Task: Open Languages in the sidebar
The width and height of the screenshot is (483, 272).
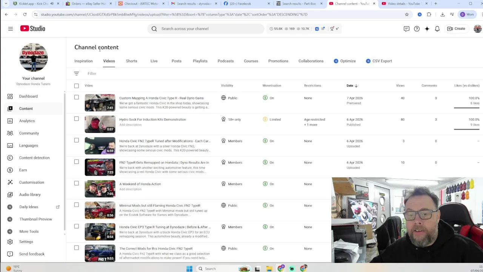Action: tap(28, 145)
